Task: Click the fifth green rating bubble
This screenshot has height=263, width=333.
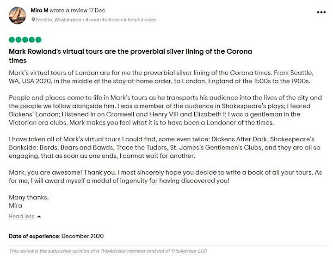Action: 38,40
